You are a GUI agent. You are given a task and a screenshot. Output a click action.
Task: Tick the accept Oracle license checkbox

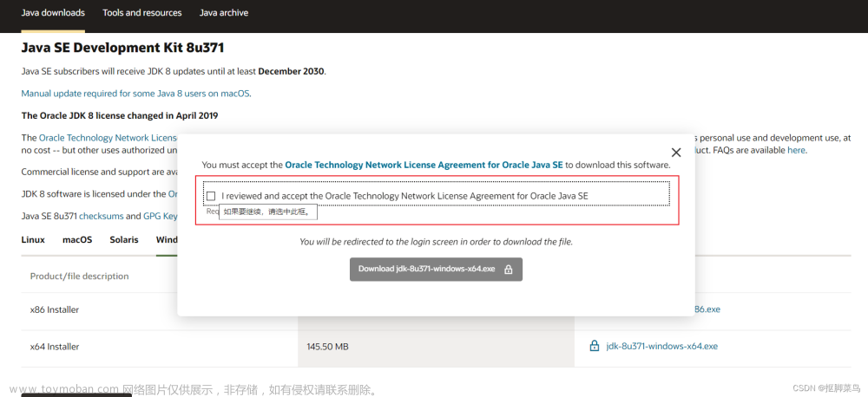click(x=211, y=196)
